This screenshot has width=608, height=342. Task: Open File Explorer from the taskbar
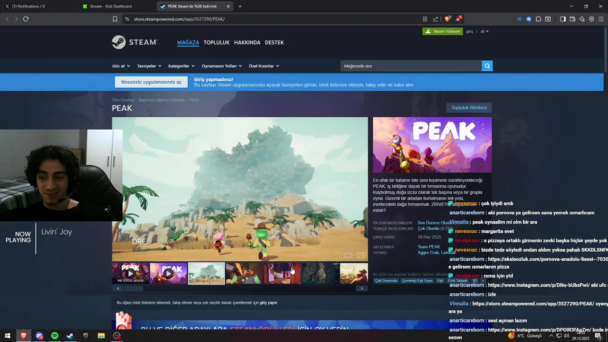[101, 336]
